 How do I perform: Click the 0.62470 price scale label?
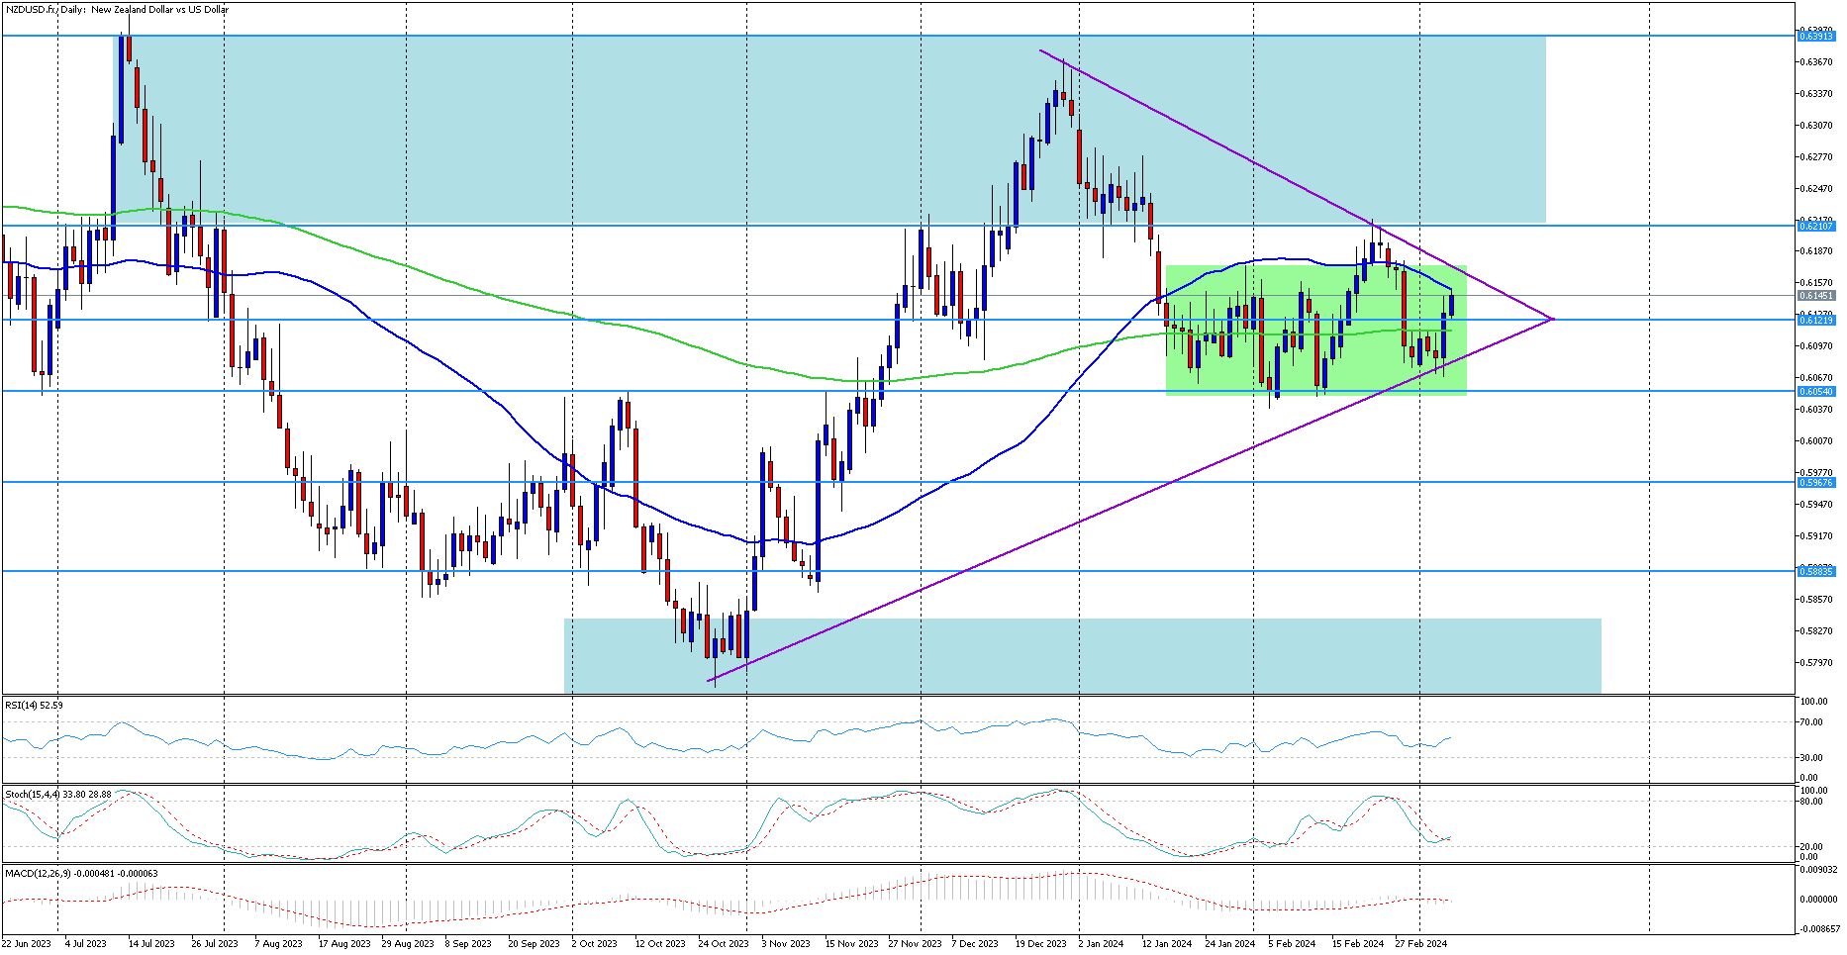pyautogui.click(x=1816, y=189)
